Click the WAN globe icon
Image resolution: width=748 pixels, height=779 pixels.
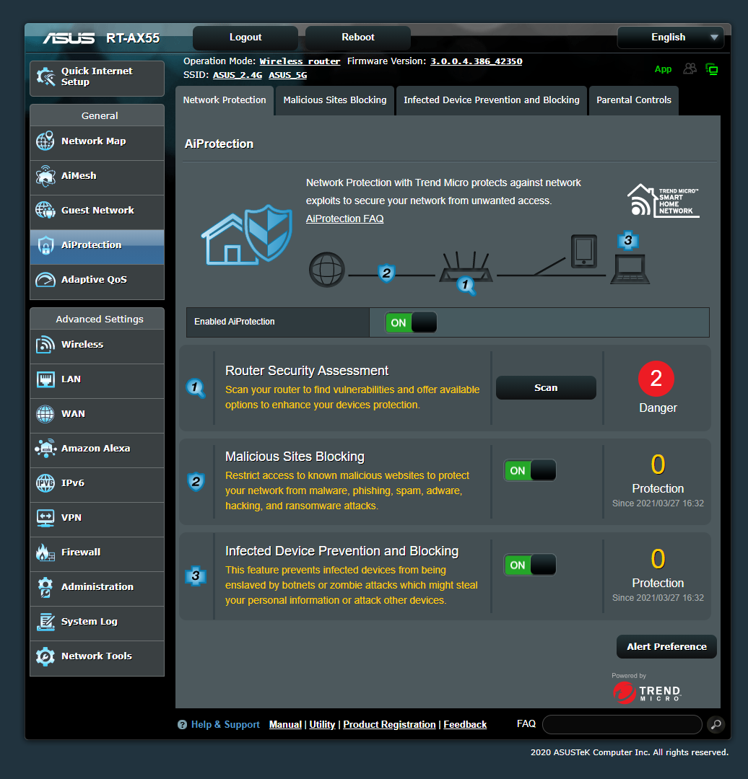45,414
